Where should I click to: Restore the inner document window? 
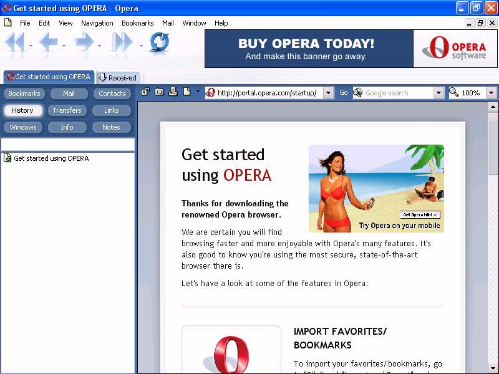tap(480, 23)
